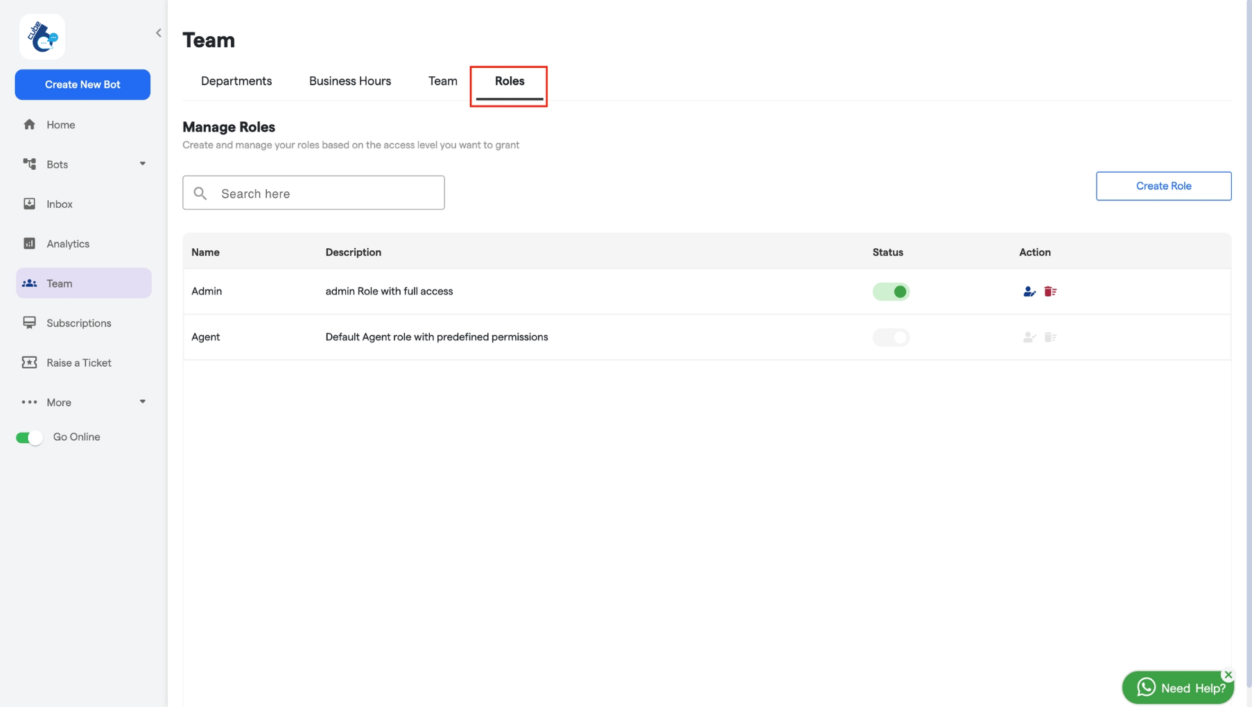
Task: Click the Bots flow icon
Action: [29, 164]
